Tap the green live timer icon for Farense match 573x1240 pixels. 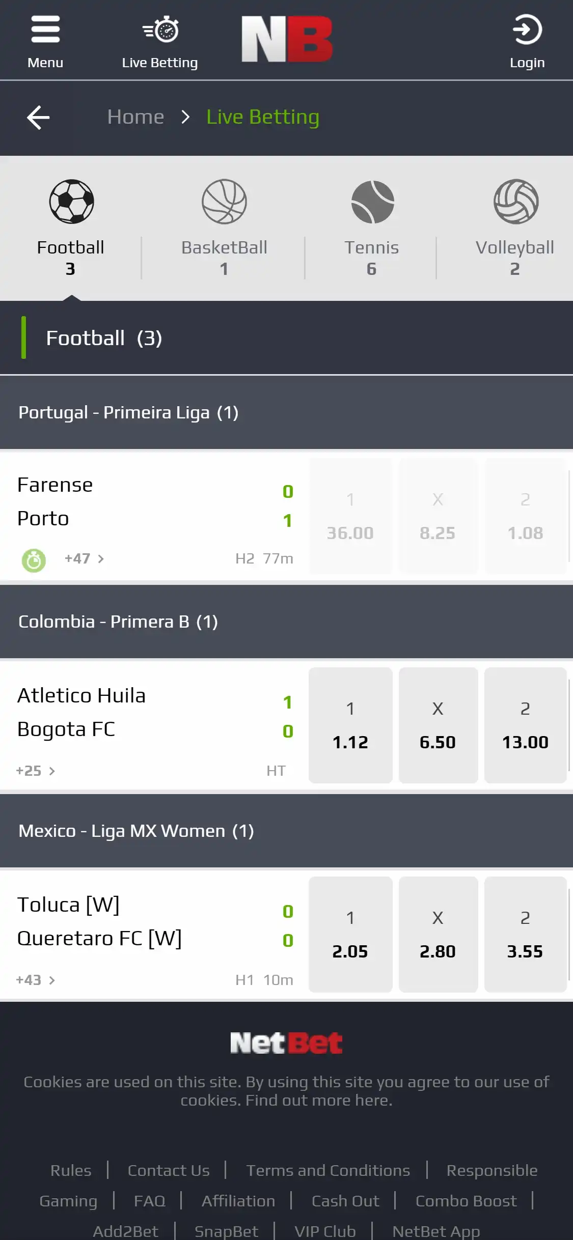pyautogui.click(x=34, y=560)
